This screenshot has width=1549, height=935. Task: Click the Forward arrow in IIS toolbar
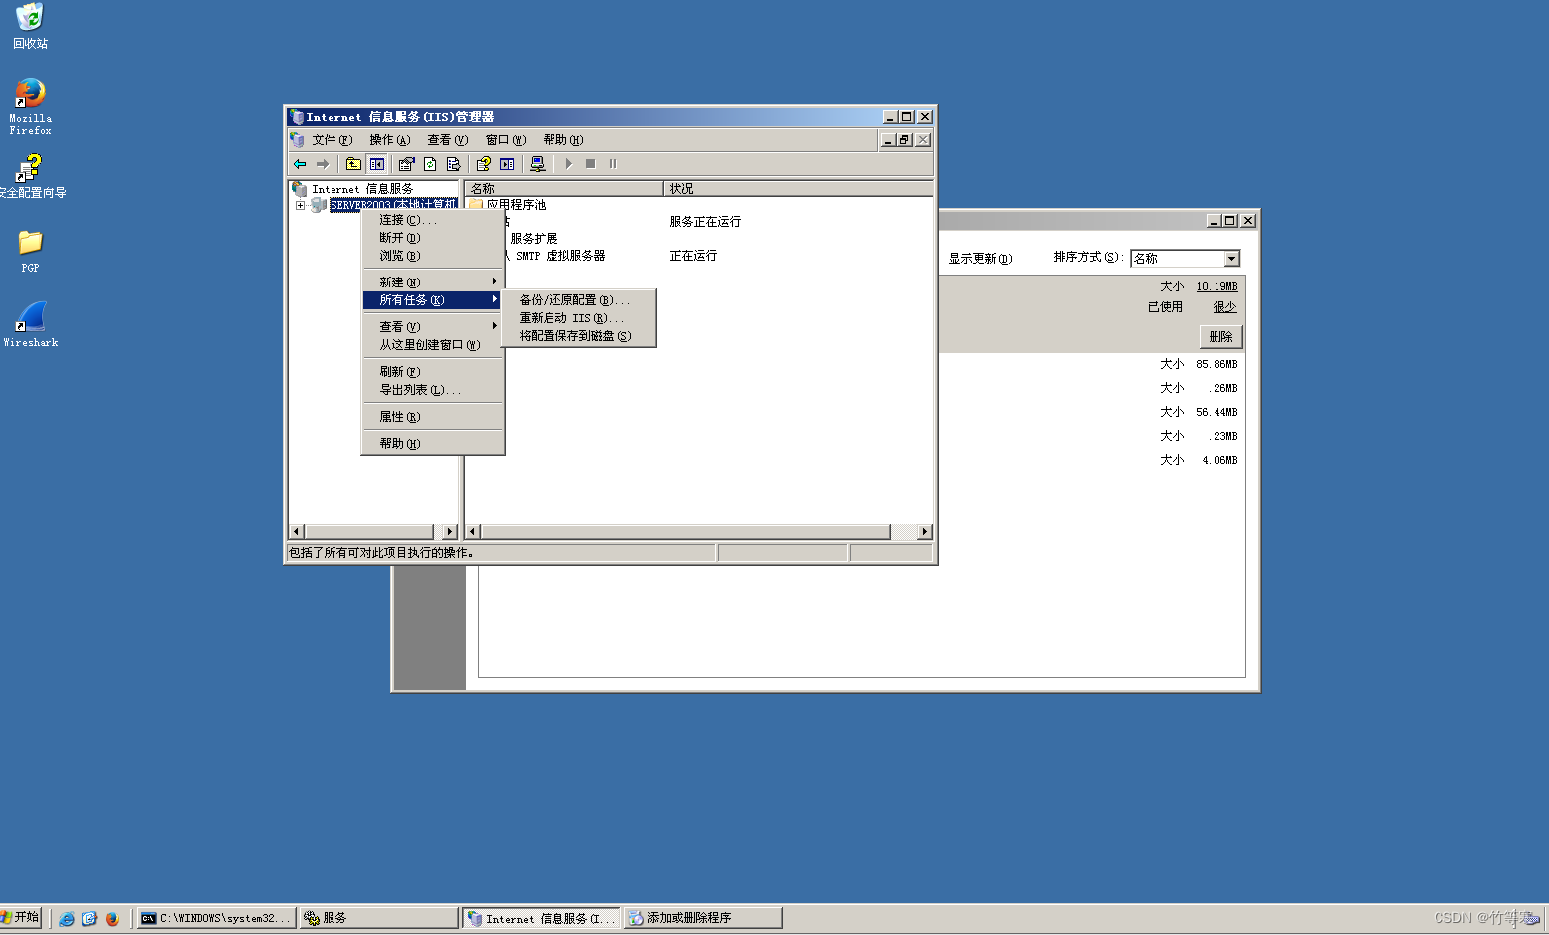pyautogui.click(x=323, y=164)
